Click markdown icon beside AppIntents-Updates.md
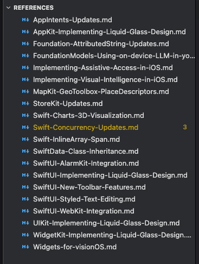The height and width of the screenshot is (264, 199). coord(25,20)
